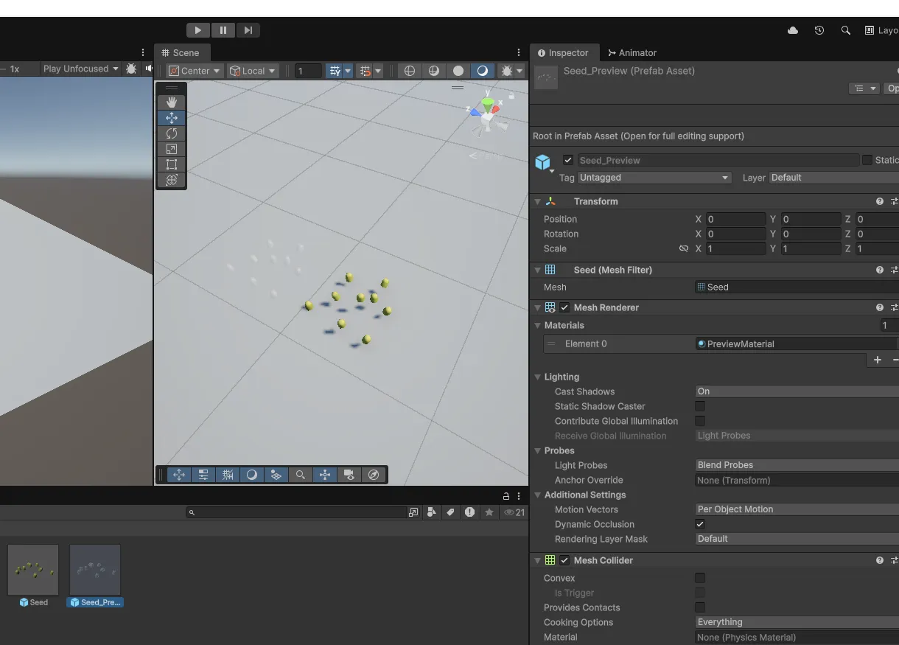Toggle the Provides Contacts checkbox
The height and width of the screenshot is (645, 899).
700,607
